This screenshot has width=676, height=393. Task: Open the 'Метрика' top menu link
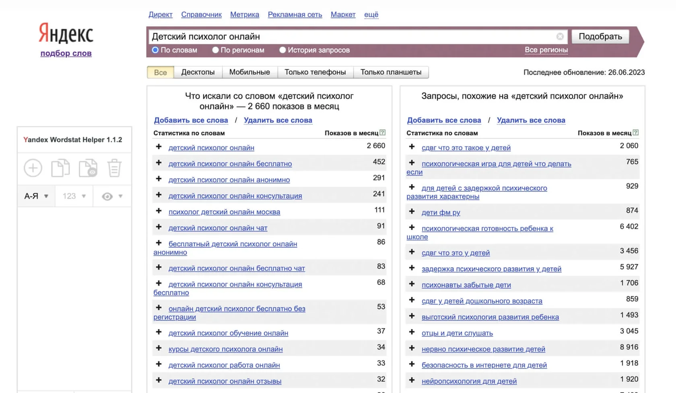(x=245, y=14)
